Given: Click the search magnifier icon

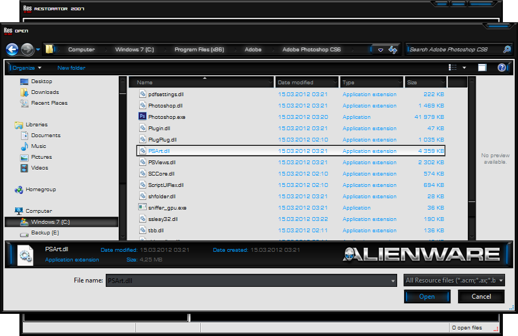Looking at the screenshot, I should coord(507,50).
